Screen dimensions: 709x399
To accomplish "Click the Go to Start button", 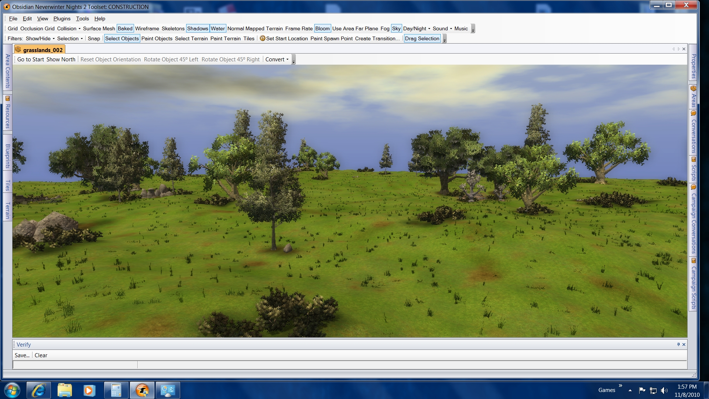I will pyautogui.click(x=31, y=59).
